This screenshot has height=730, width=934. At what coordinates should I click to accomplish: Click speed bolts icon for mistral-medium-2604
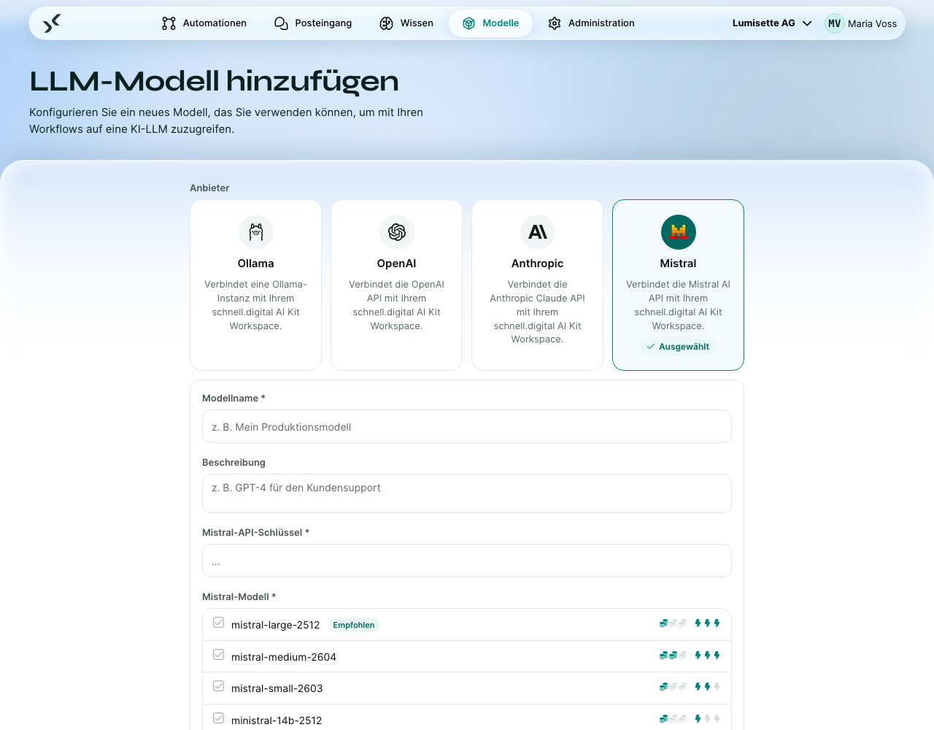708,656
